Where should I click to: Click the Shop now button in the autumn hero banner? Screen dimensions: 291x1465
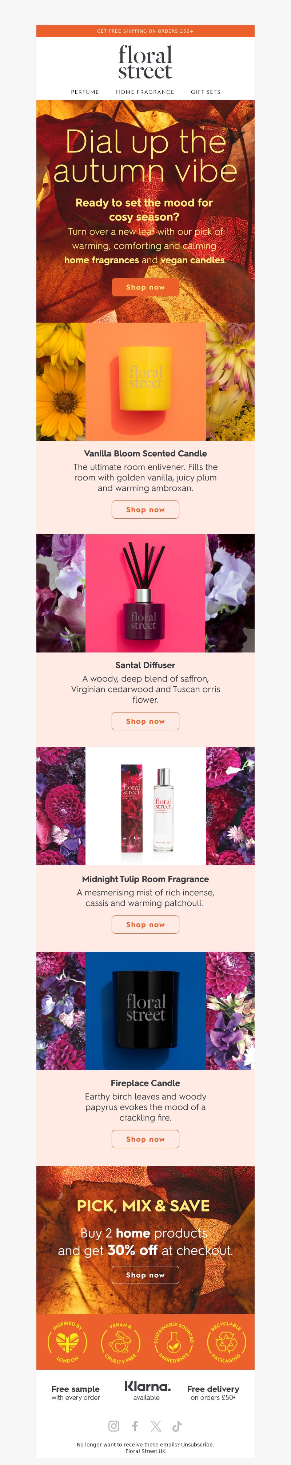pyautogui.click(x=145, y=287)
